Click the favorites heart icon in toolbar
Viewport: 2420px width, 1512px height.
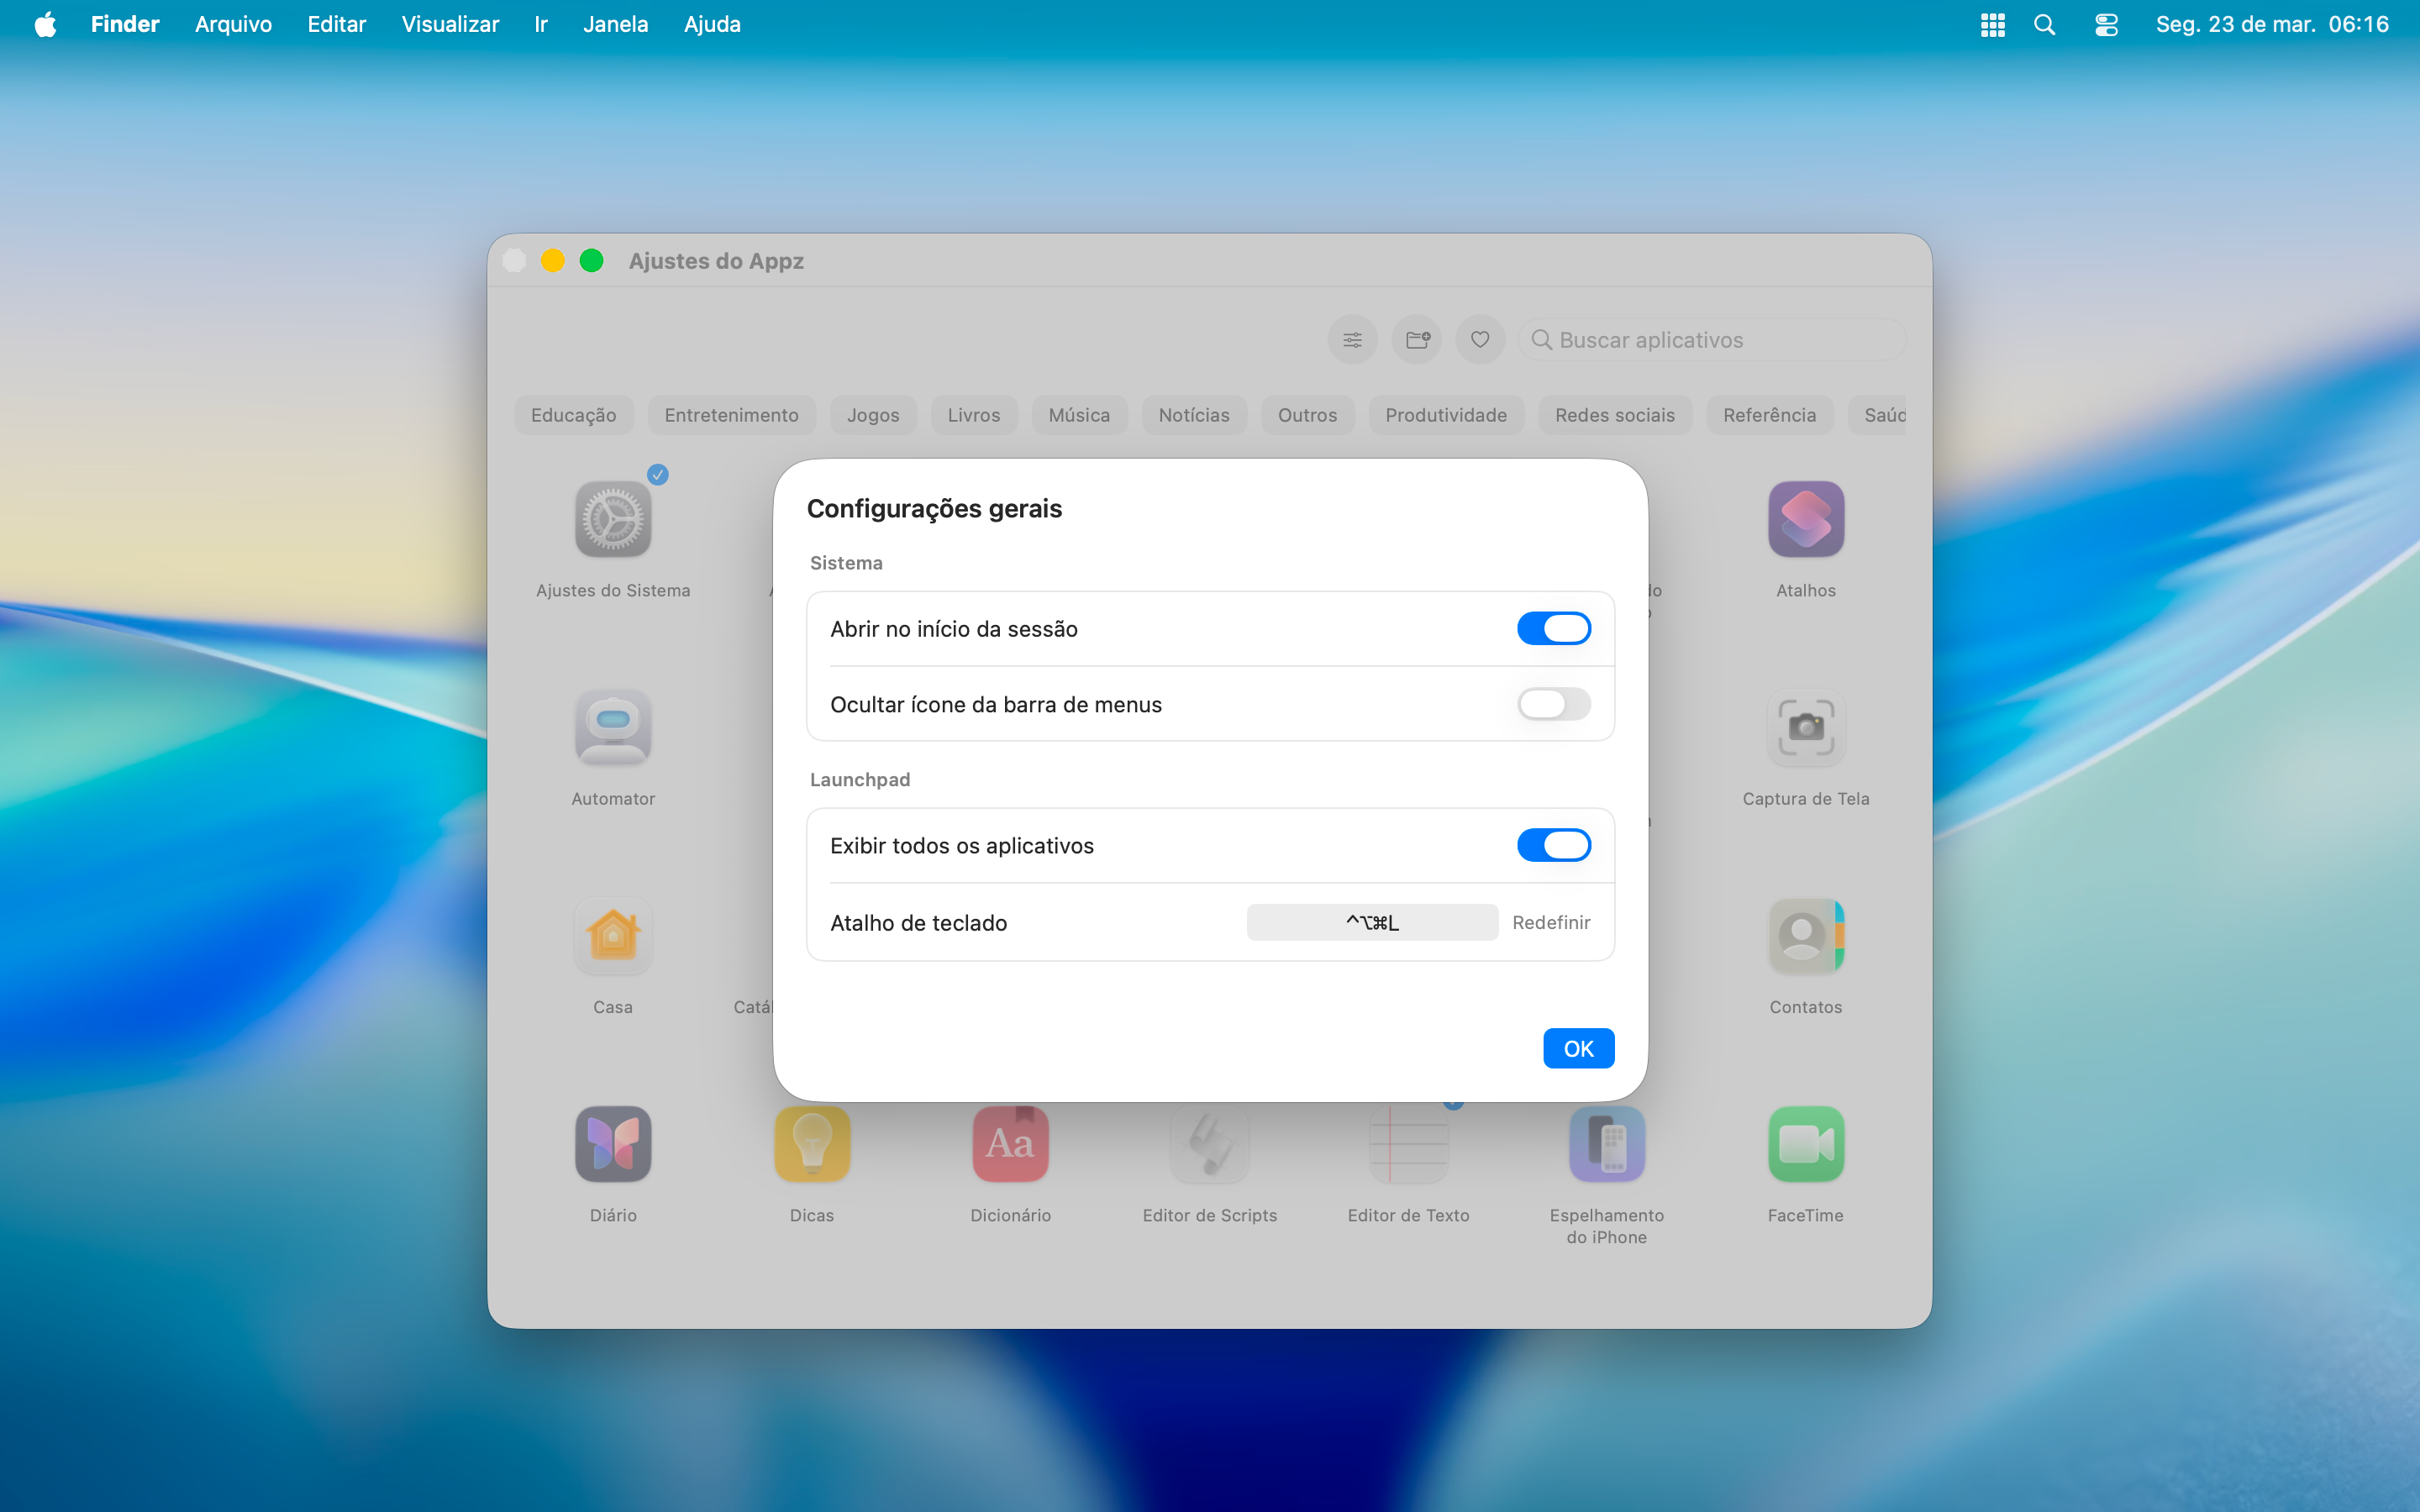click(1480, 340)
